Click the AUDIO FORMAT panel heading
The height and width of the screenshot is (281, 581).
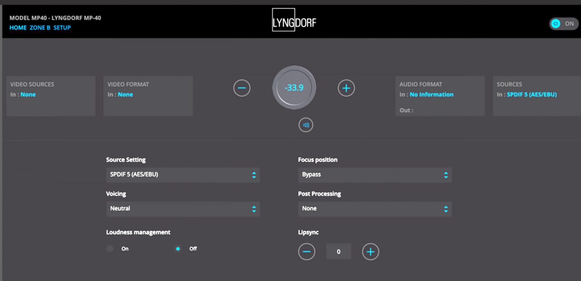point(421,84)
